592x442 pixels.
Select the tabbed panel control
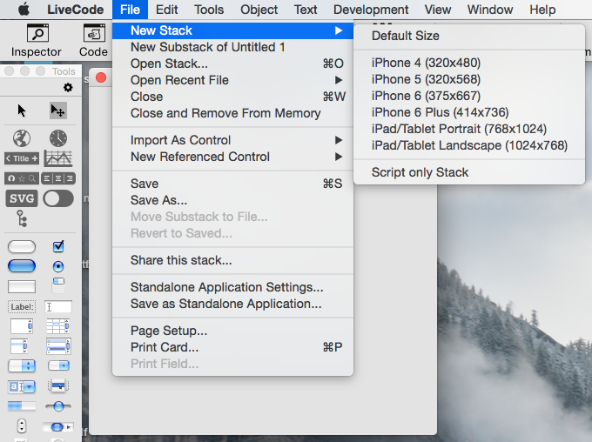[58, 285]
